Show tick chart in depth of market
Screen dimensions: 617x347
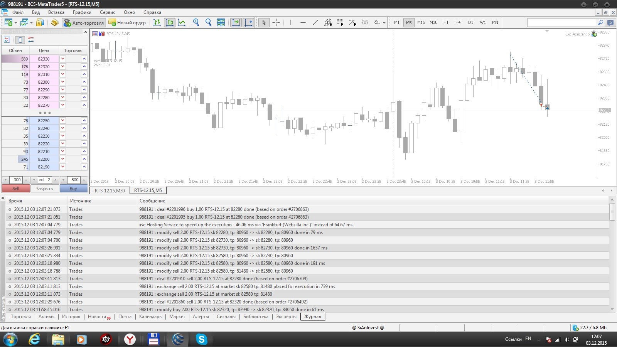coord(7,40)
